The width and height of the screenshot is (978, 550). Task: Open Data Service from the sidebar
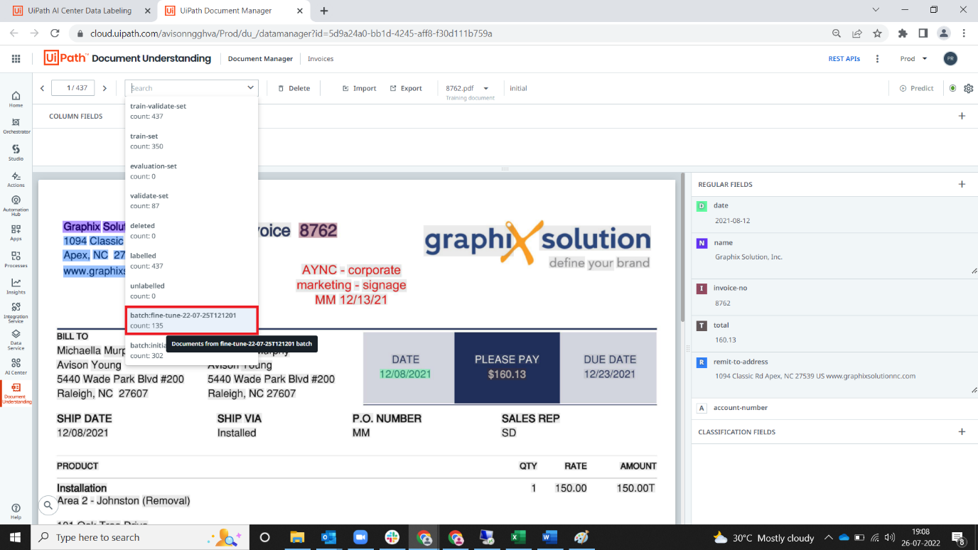pos(16,340)
